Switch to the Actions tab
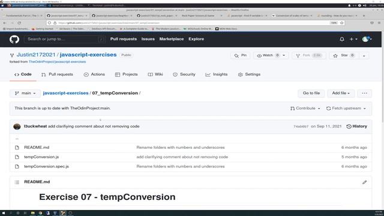This screenshot has height=216, width=384. [x=94, y=74]
